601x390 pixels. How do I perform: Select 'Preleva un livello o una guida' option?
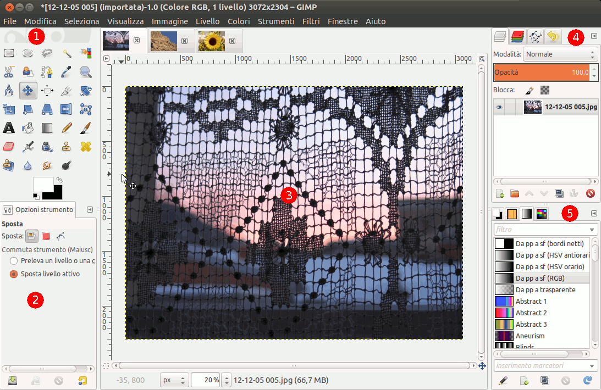click(14, 260)
